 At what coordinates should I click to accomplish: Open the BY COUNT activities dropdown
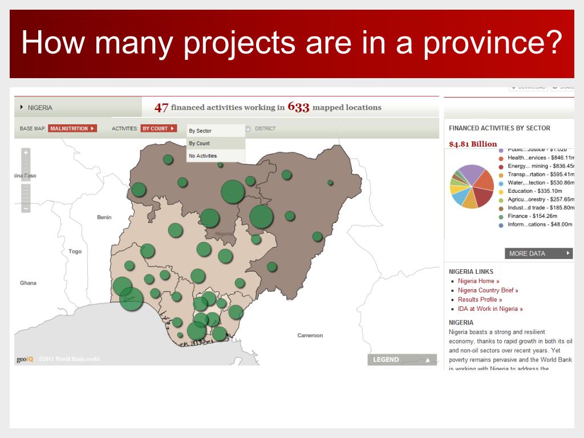pyautogui.click(x=159, y=128)
